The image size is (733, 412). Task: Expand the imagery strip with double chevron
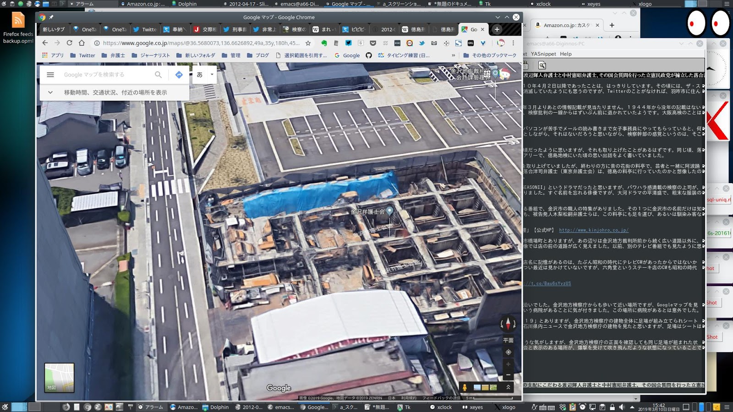(508, 387)
